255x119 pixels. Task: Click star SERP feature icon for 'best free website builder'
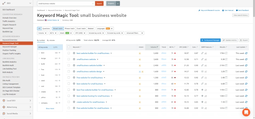click(202, 90)
